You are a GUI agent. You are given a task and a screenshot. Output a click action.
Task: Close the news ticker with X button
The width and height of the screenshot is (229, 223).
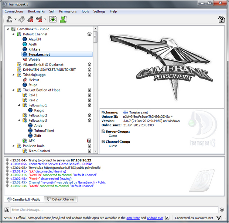[x=167, y=218]
